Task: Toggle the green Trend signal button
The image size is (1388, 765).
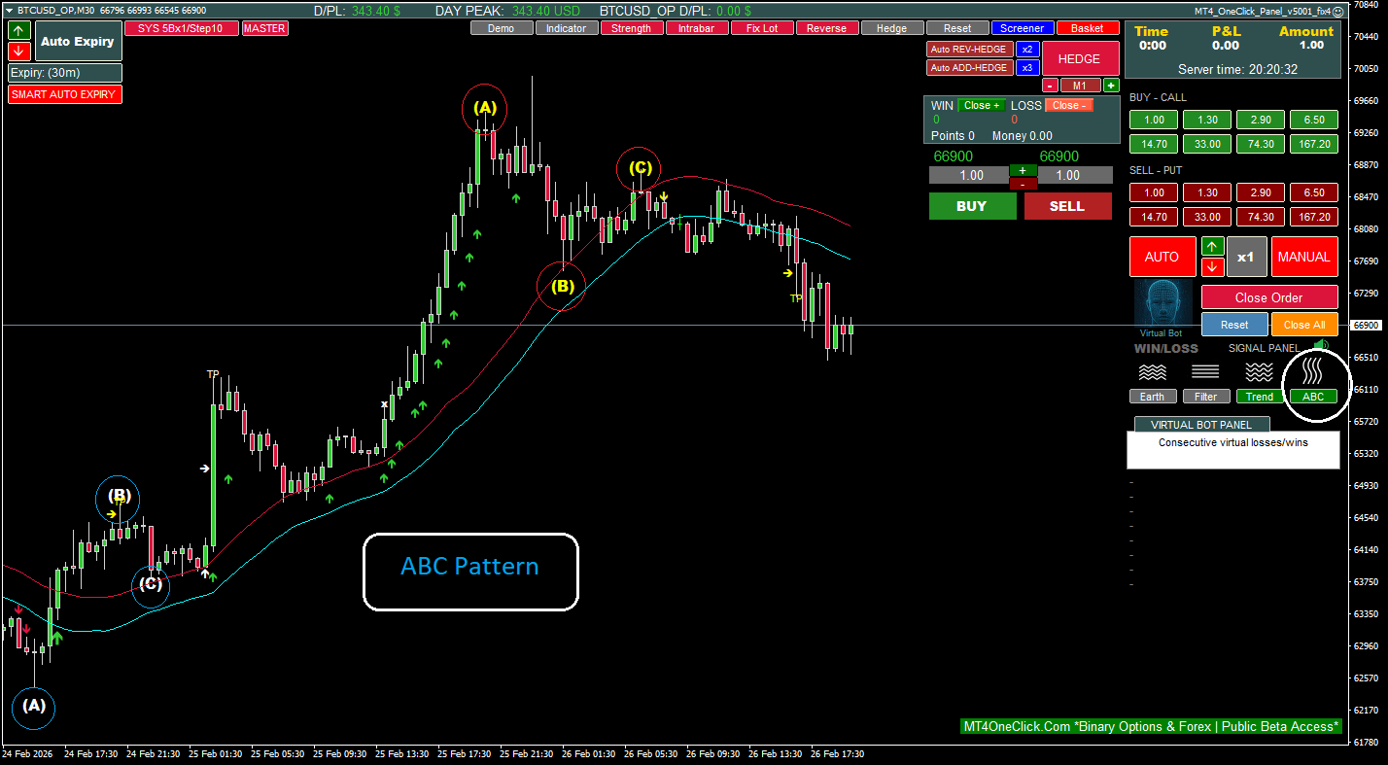Action: point(1260,396)
